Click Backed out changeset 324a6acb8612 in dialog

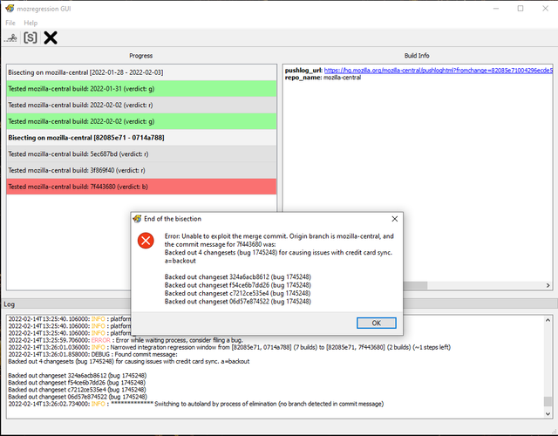tap(238, 277)
